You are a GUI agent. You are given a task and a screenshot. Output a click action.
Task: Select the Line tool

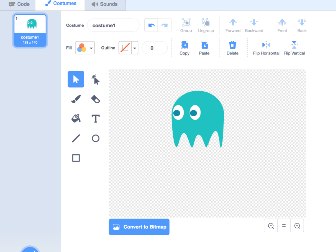point(76,138)
